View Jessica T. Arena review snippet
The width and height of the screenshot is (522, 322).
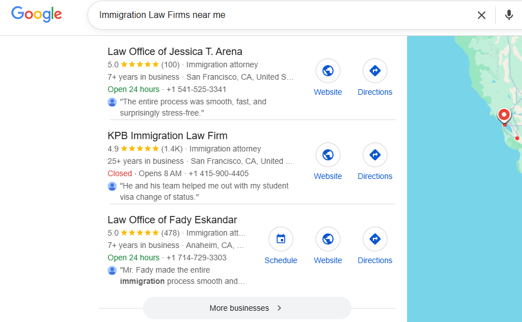(x=193, y=107)
